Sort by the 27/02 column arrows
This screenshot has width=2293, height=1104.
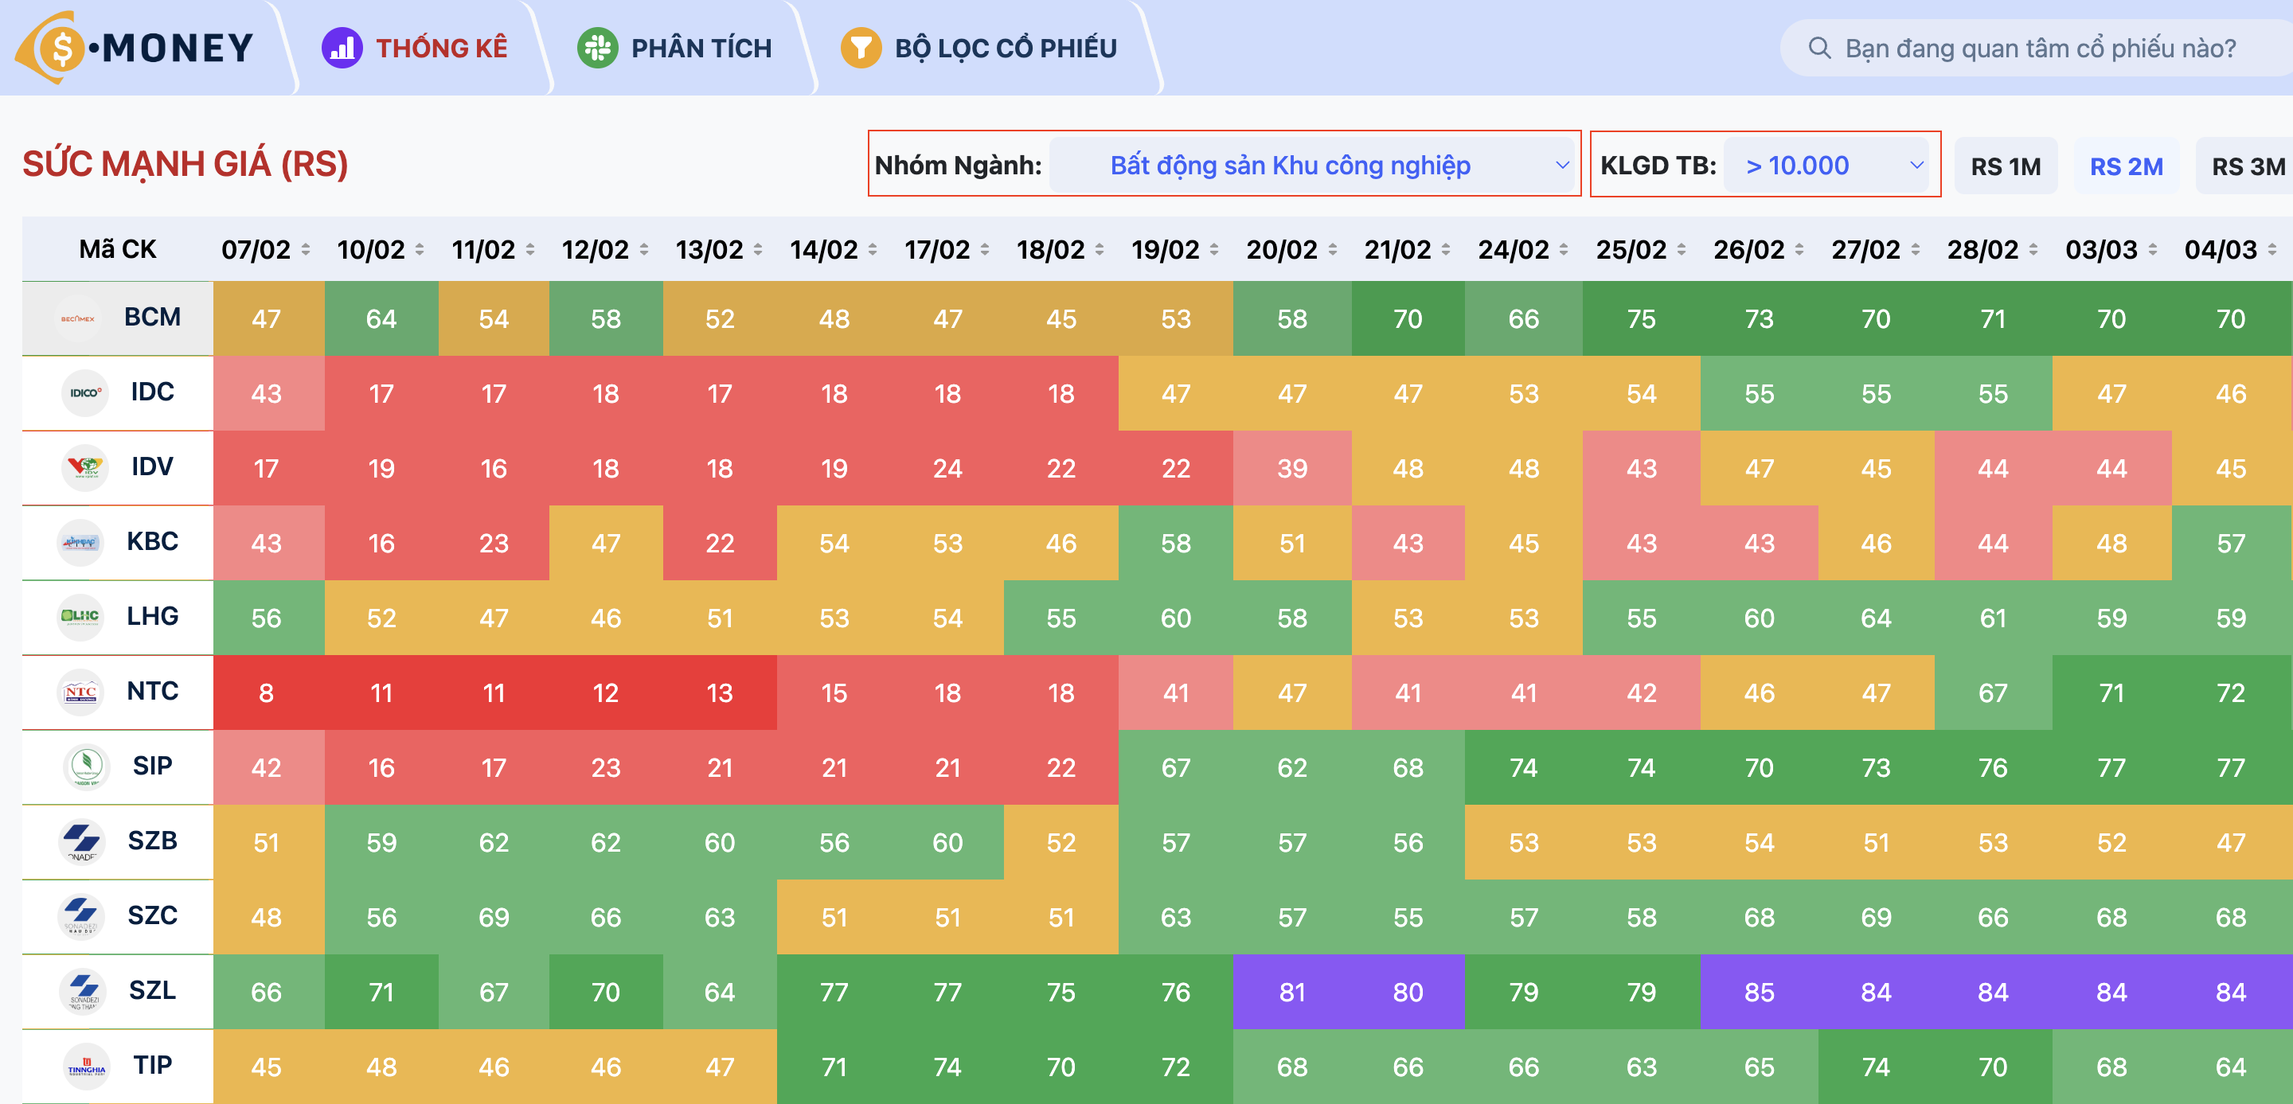[1916, 250]
